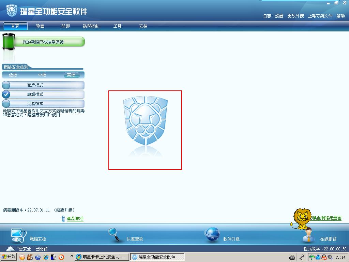Image resolution: width=349 pixels, height=262 pixels.
Task: Set network security level to 低級
Action: pyautogui.click(x=13, y=75)
